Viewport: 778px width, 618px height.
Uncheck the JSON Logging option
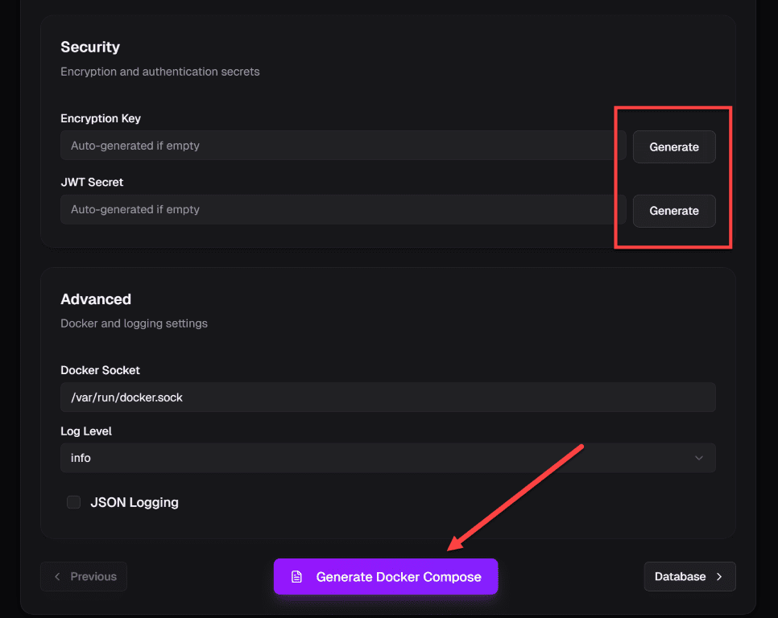pos(73,501)
